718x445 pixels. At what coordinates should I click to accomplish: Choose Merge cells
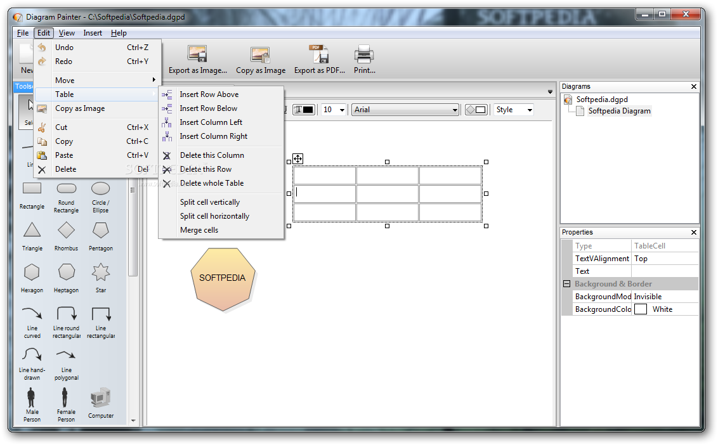click(x=221, y=230)
